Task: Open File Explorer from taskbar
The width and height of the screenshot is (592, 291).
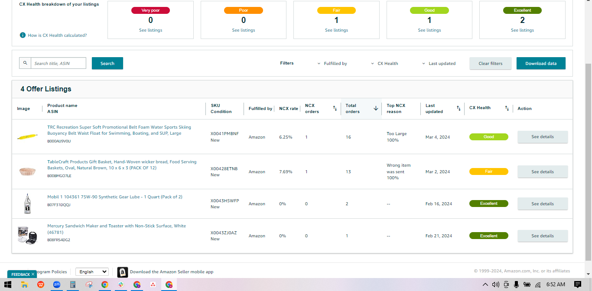Action: [x=25, y=285]
